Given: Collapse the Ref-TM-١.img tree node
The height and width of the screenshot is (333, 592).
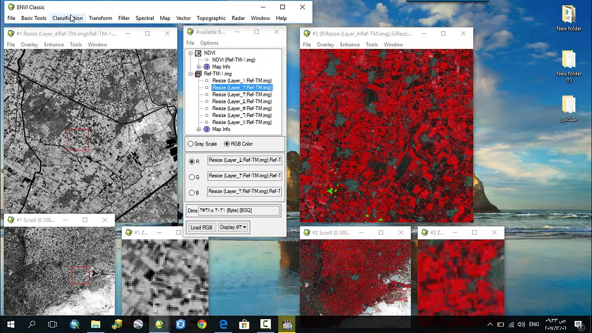Looking at the screenshot, I should tap(190, 74).
